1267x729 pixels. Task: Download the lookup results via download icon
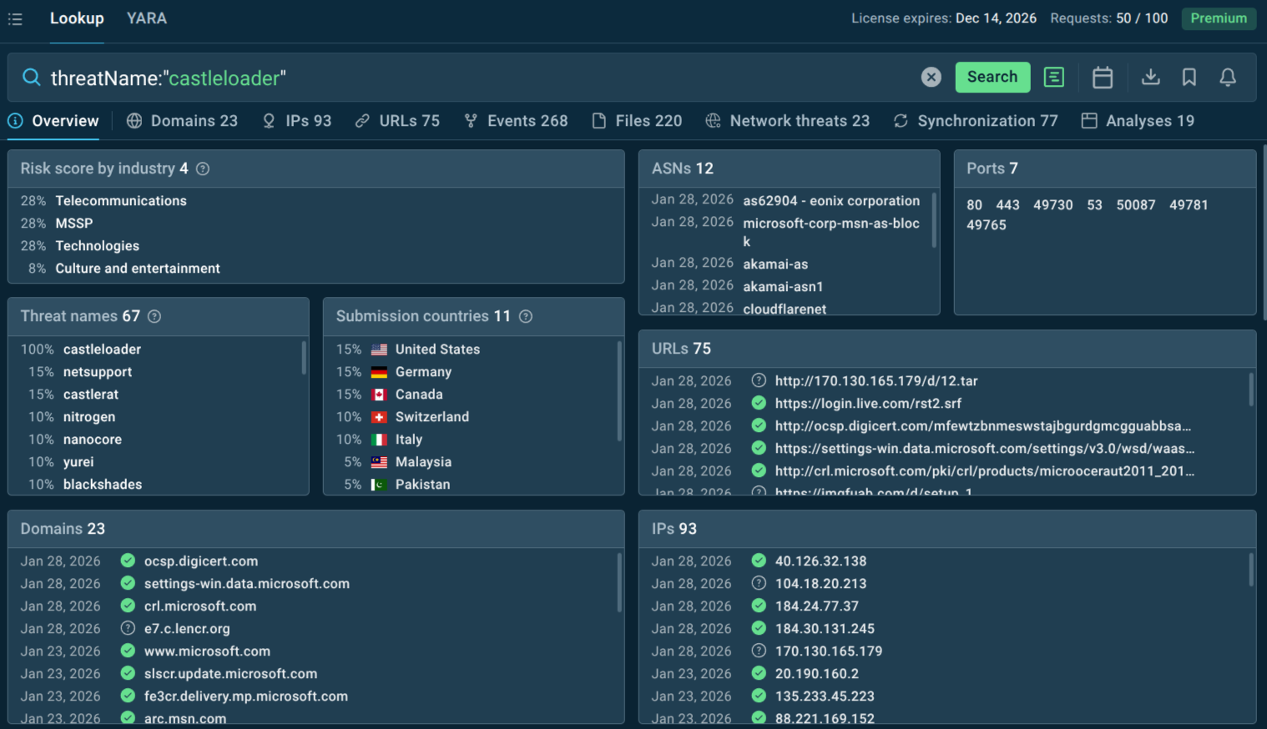pyautogui.click(x=1151, y=77)
